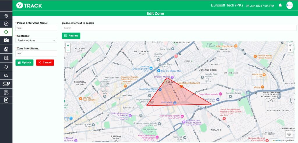This screenshot has width=298, height=143.
Task: Zoom out on the map
Action: pyautogui.click(x=68, y=50)
